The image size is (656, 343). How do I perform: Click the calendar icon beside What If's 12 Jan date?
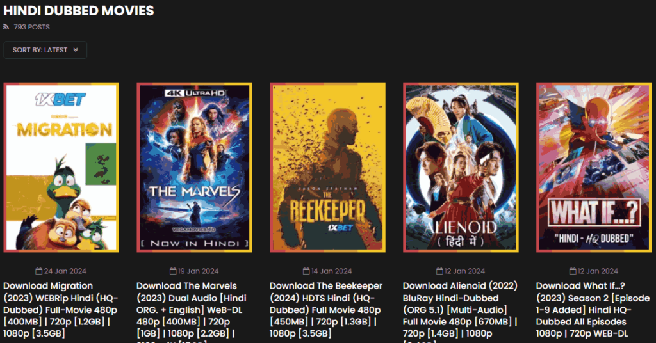pos(573,271)
